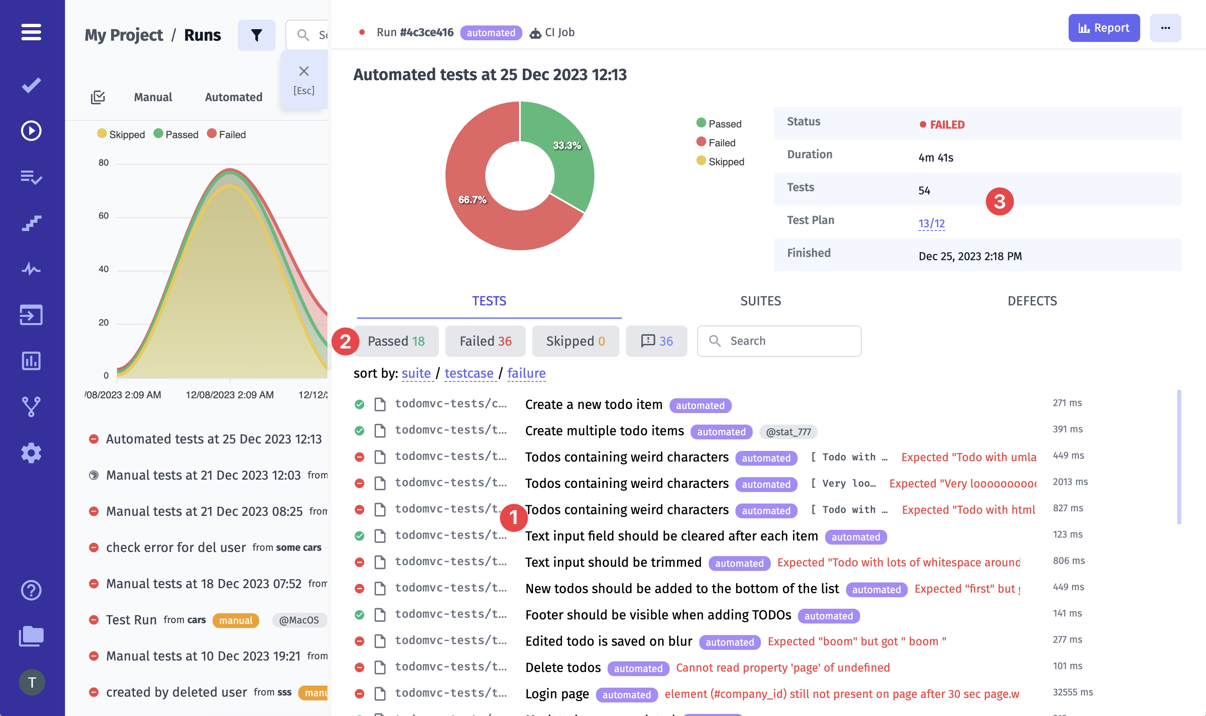The image size is (1206, 716).
Task: Click file icon for Edited todo is saved on blur
Action: [380, 641]
